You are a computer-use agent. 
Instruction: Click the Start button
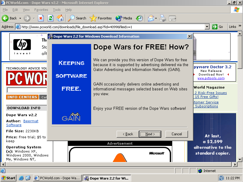9,178
